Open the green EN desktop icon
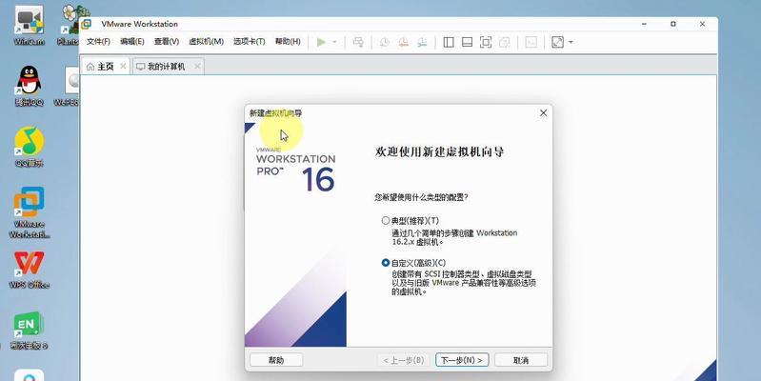The image size is (761, 381). pyautogui.click(x=30, y=330)
